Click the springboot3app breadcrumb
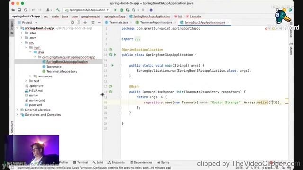The height and width of the screenshot is (170, 303). click(115, 17)
